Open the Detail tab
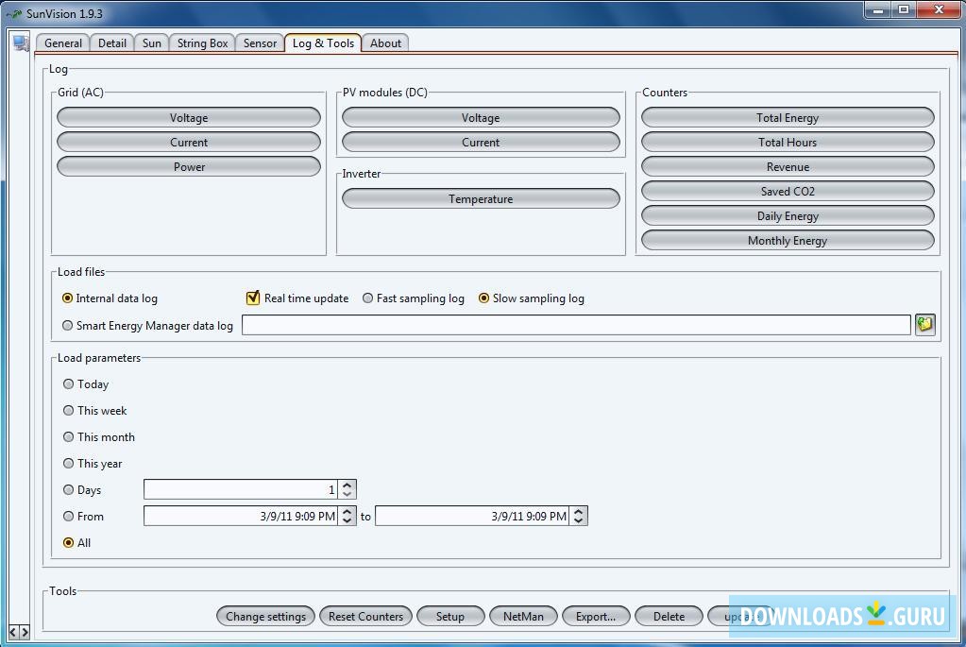The width and height of the screenshot is (966, 647). [112, 43]
